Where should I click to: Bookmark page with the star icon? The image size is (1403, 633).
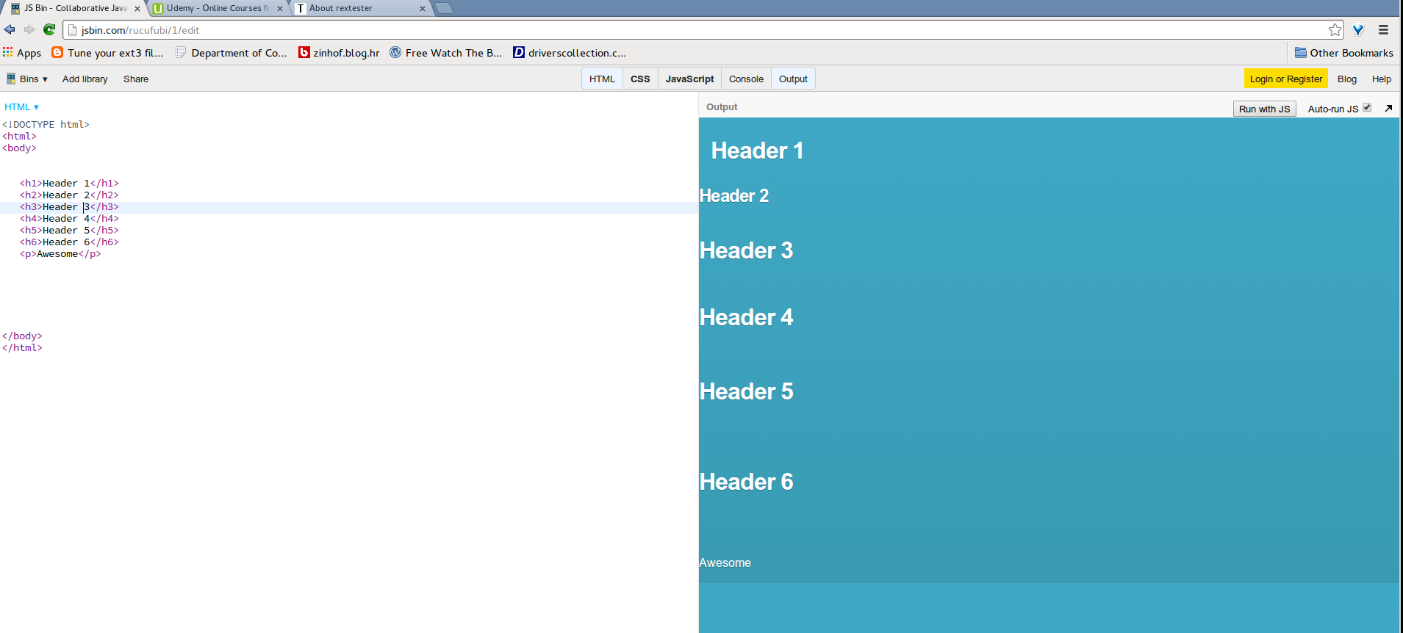tap(1335, 29)
